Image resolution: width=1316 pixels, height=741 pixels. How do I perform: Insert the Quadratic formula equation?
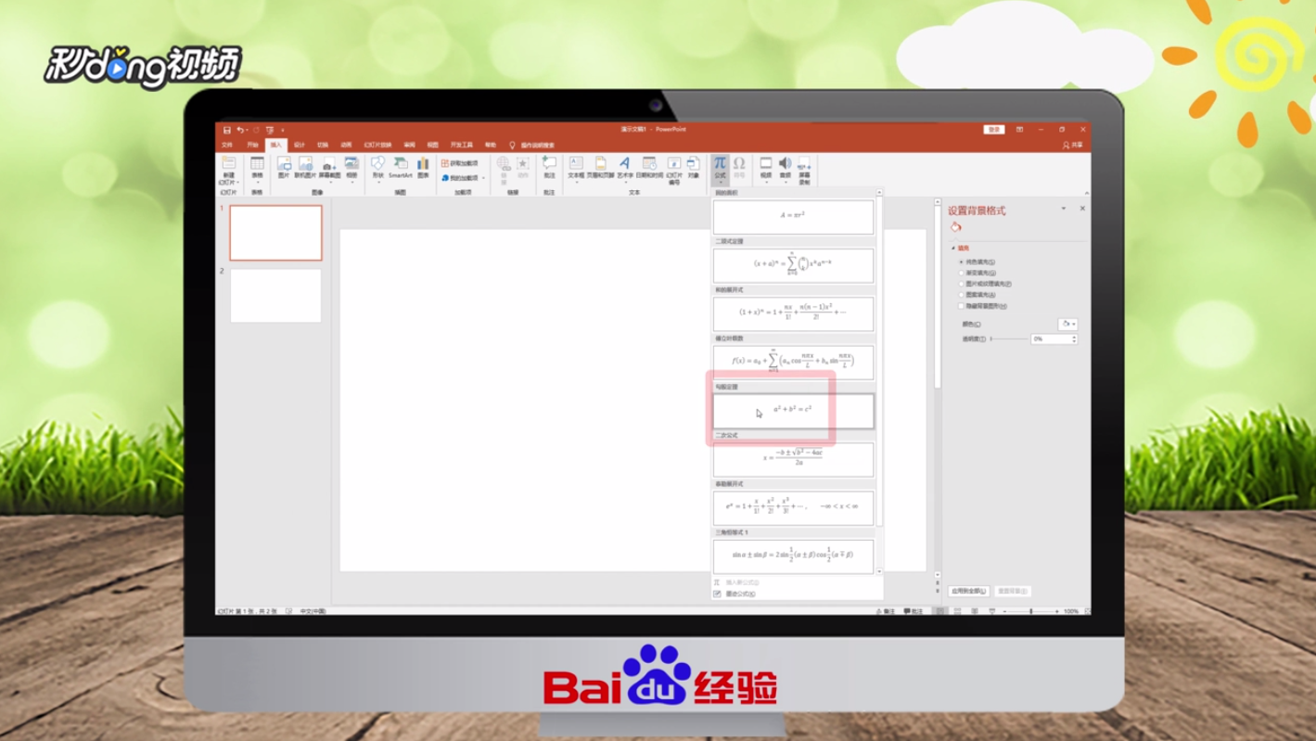(x=793, y=459)
